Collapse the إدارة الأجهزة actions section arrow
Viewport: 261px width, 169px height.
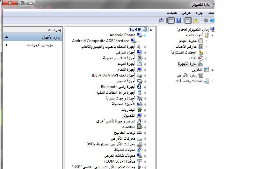click(6, 37)
